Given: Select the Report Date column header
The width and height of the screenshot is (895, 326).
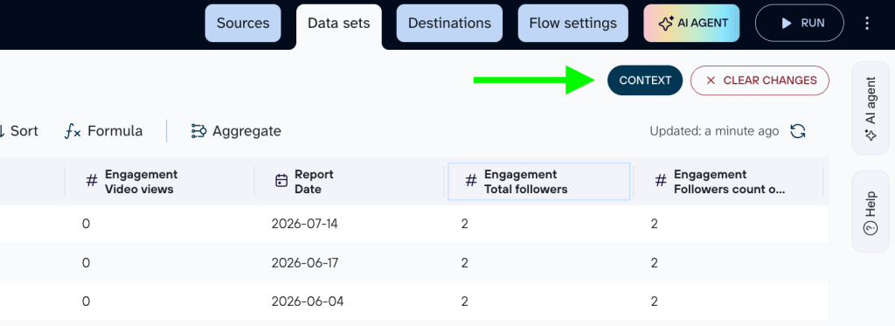Looking at the screenshot, I should (x=349, y=182).
